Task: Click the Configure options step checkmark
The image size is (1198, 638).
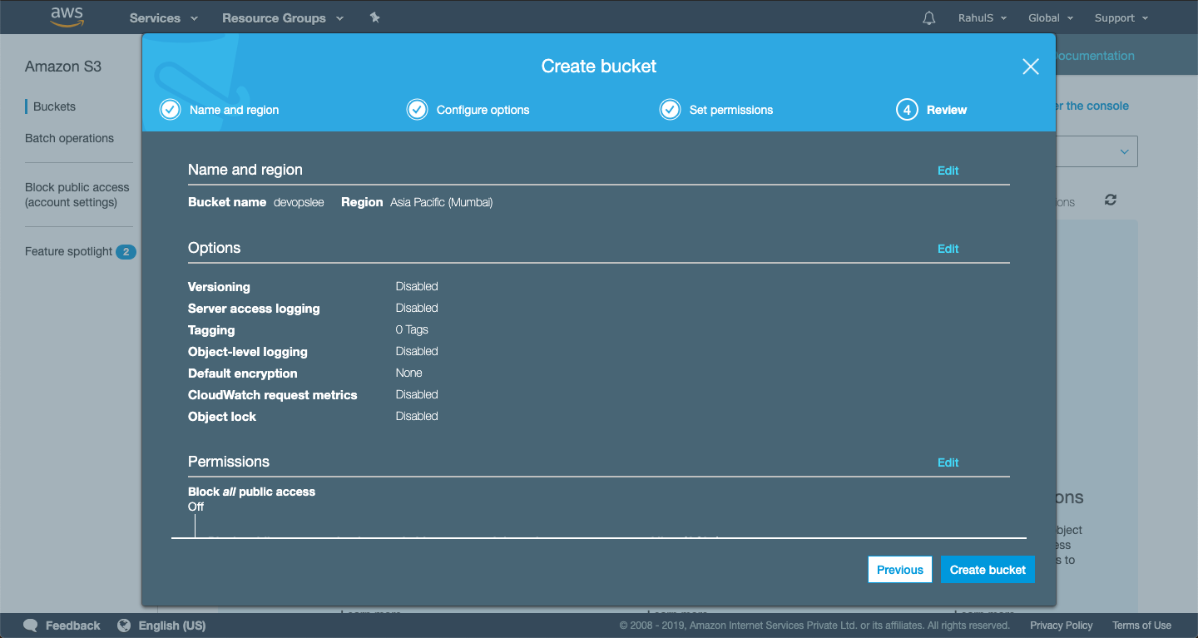Action: 417,109
